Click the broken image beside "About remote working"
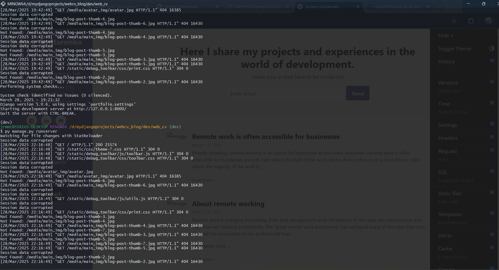Screen dimensions: 499x270 (177, 203)
